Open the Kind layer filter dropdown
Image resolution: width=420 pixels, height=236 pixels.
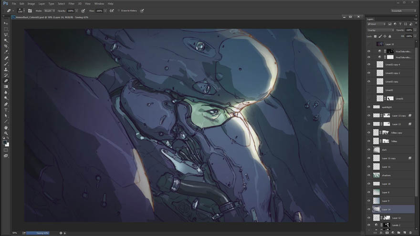(377, 24)
